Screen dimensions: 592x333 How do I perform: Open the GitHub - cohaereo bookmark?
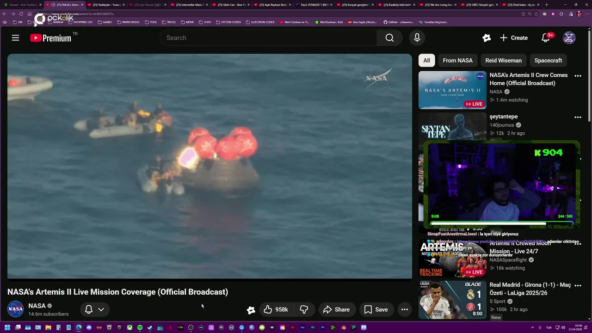point(399,22)
